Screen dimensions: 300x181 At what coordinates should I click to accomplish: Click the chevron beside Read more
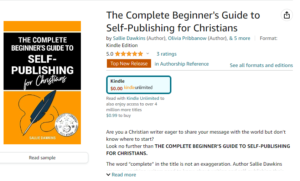click(108, 175)
